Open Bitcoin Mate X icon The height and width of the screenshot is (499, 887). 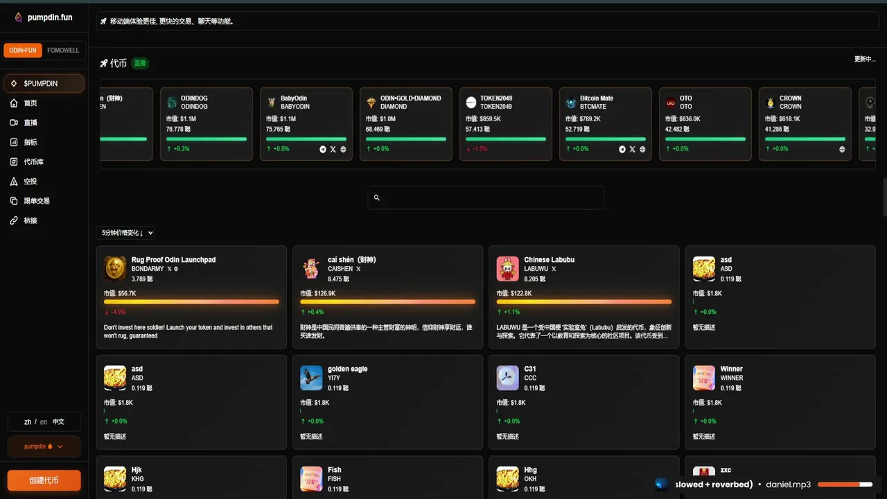pos(632,149)
